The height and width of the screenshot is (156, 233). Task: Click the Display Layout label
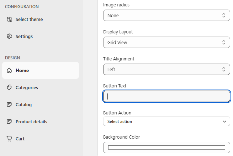118,32
